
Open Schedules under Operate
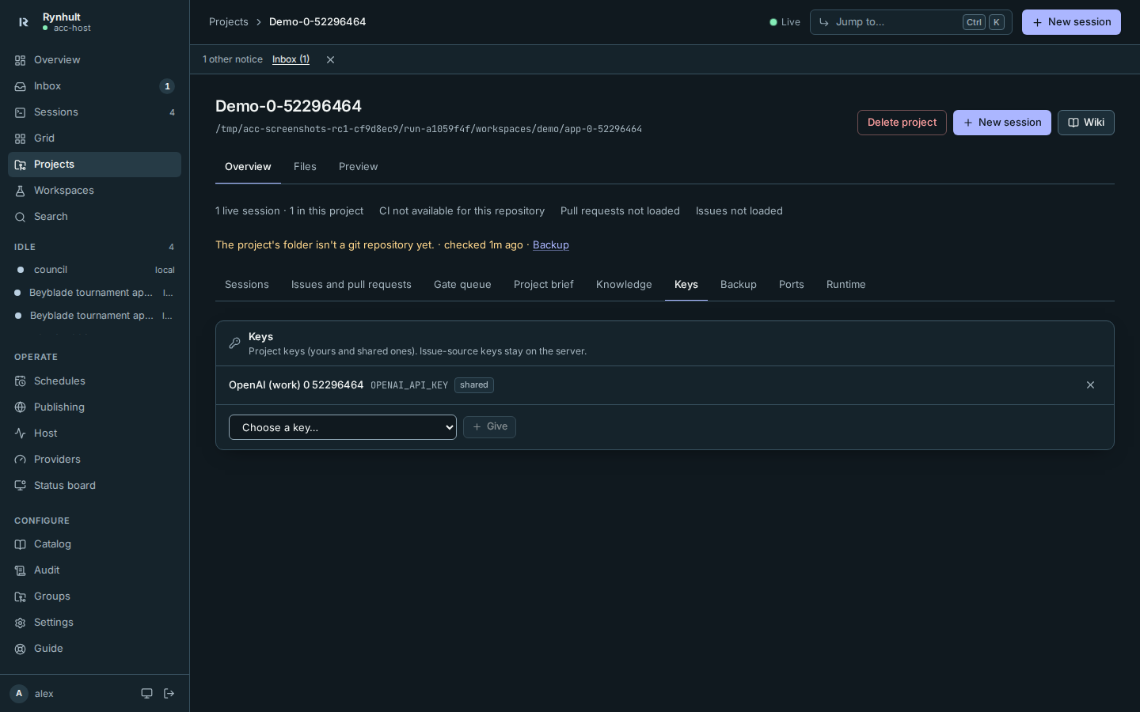coord(94,381)
